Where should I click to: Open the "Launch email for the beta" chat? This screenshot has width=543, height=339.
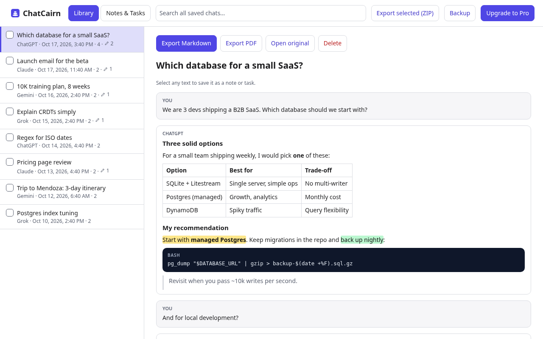tap(72, 65)
